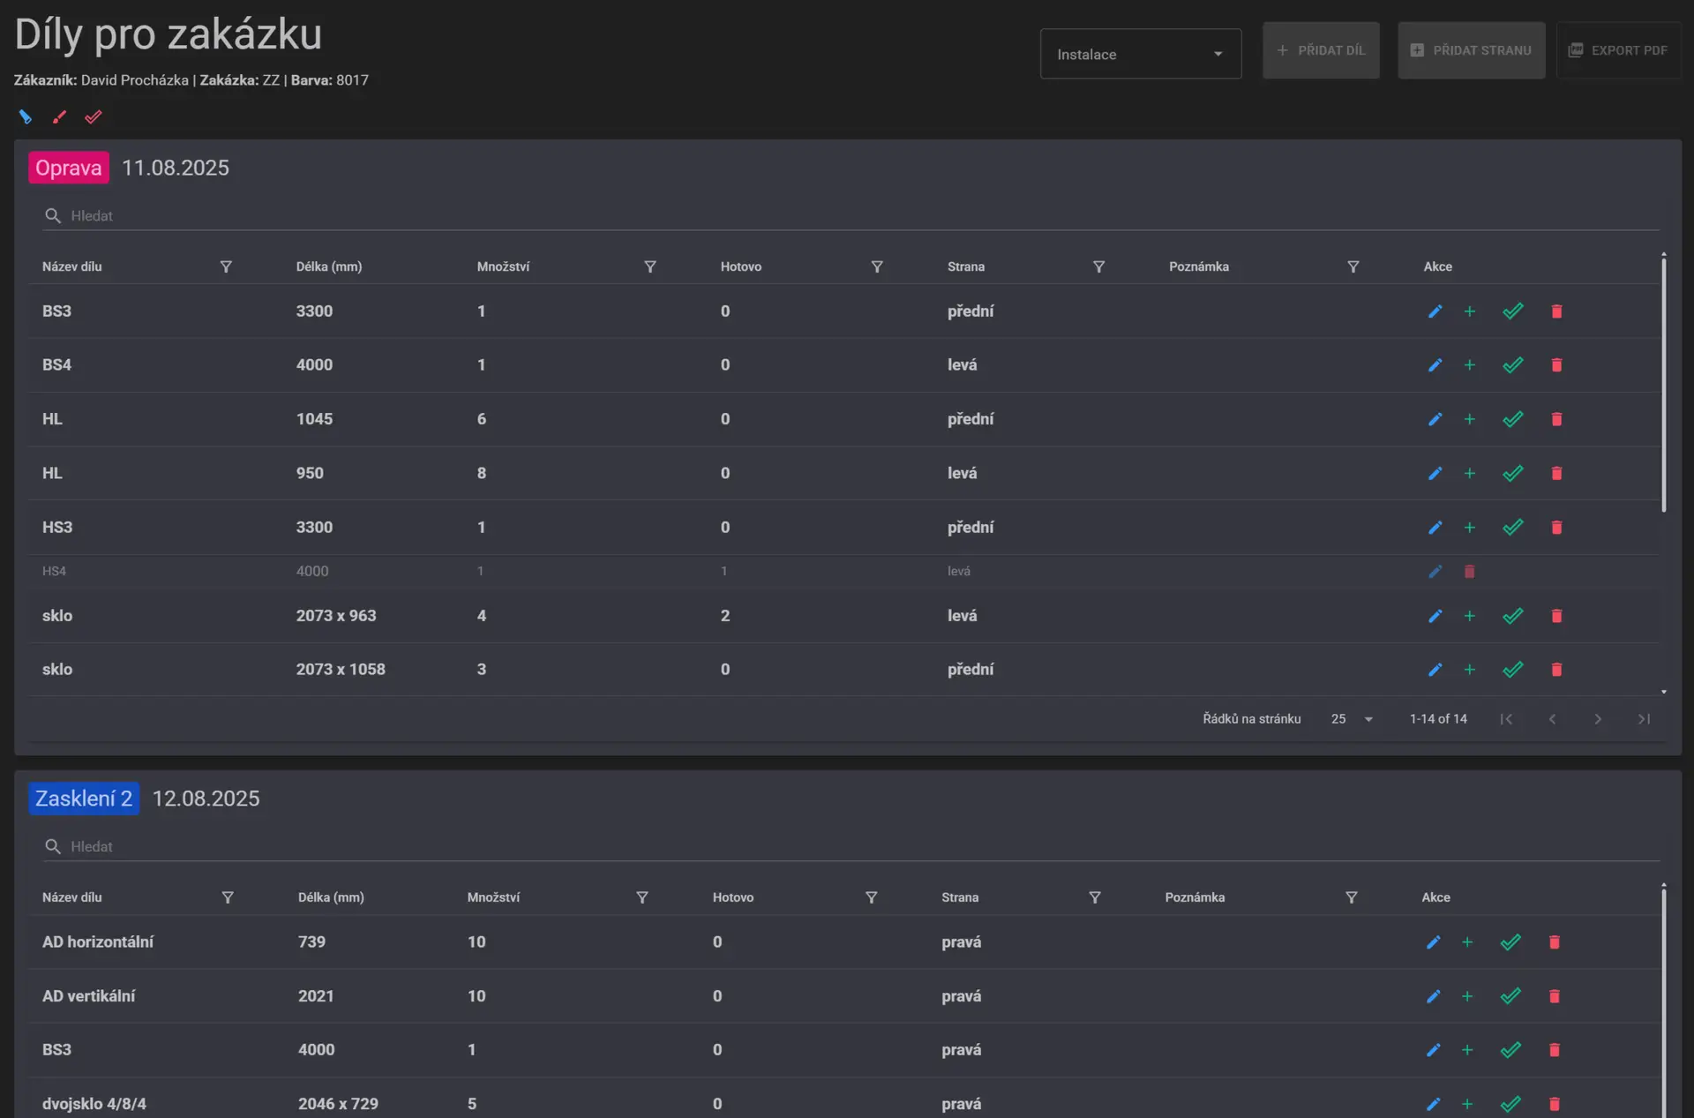Image resolution: width=1694 pixels, height=1118 pixels.
Task: Click the blue marker icon under customer info
Action: click(25, 116)
